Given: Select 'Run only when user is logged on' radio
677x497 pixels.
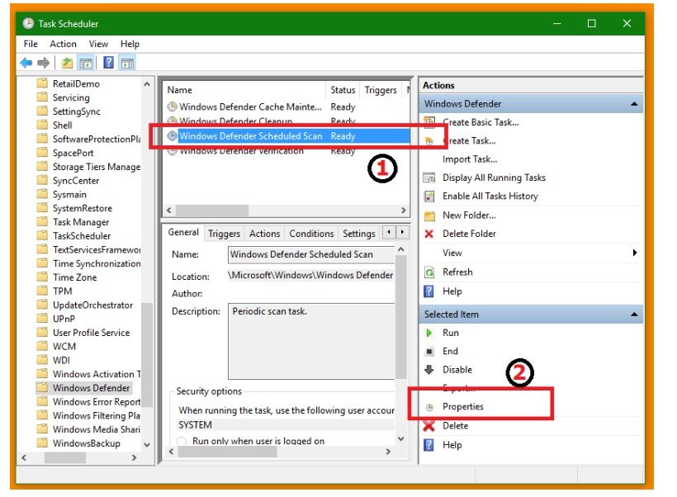Looking at the screenshot, I should (x=182, y=441).
